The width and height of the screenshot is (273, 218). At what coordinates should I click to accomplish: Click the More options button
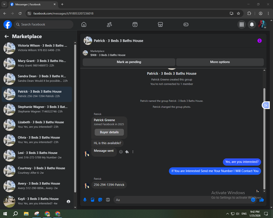point(220,62)
